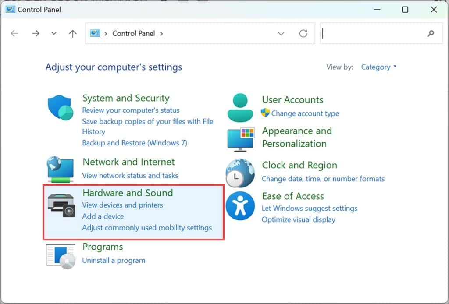Open User Accounts category

coord(292,99)
